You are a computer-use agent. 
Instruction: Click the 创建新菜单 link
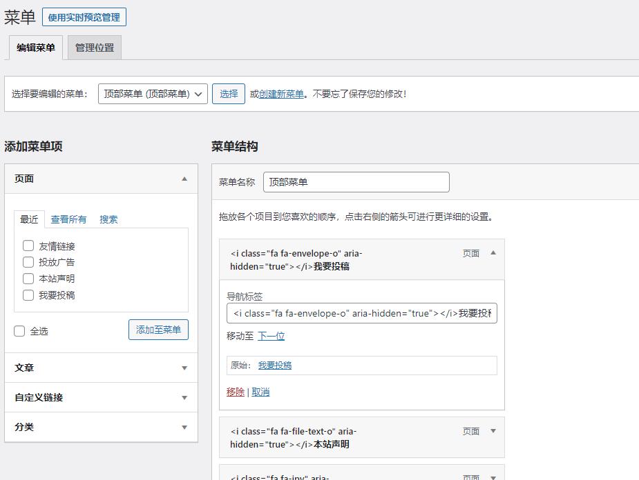pyautogui.click(x=281, y=94)
